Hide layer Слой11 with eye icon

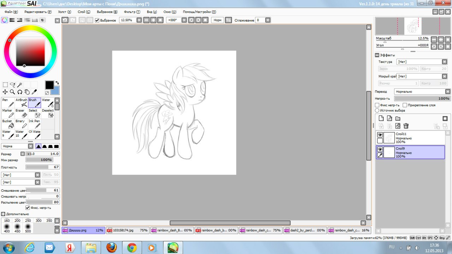coord(380,135)
